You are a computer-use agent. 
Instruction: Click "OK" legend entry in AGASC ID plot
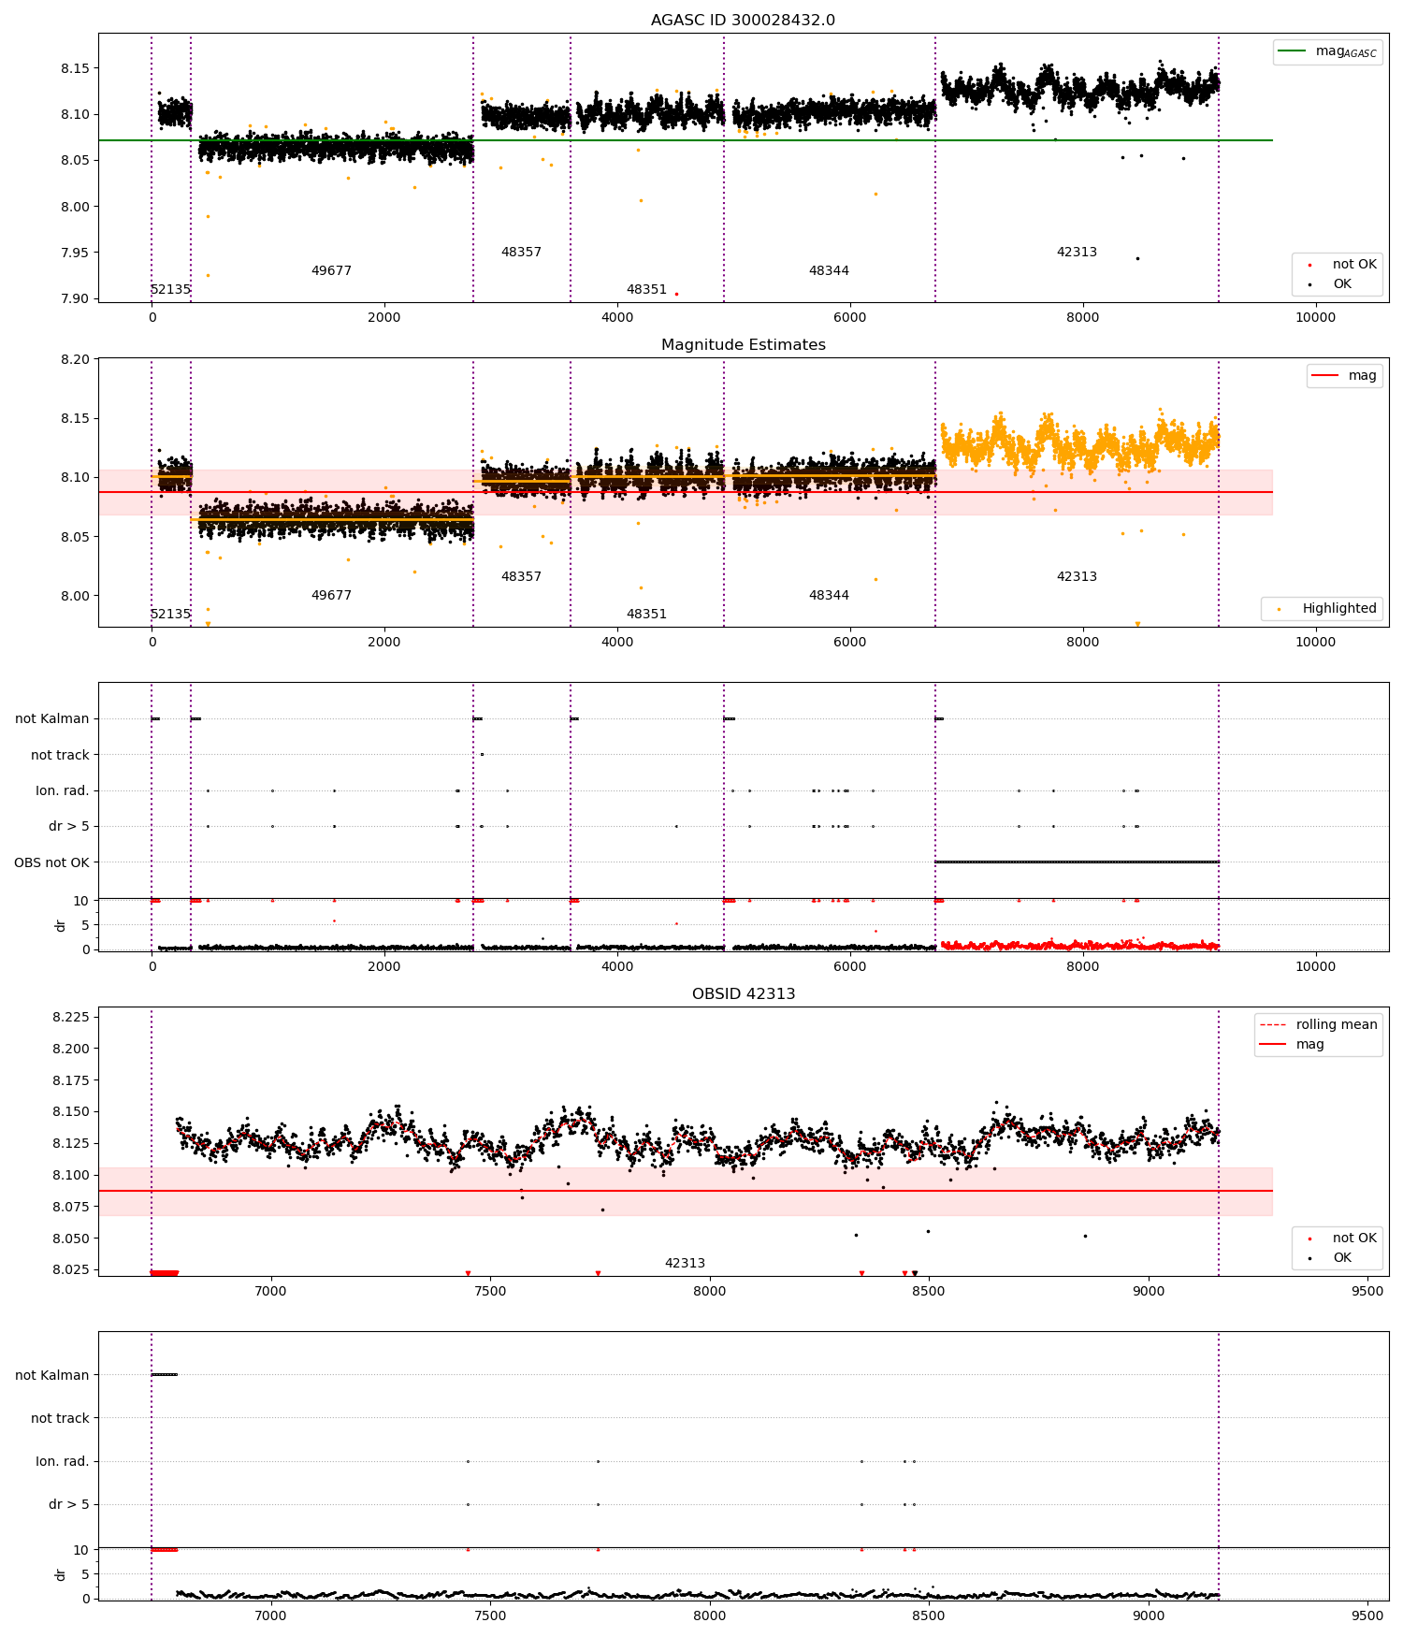click(1338, 283)
